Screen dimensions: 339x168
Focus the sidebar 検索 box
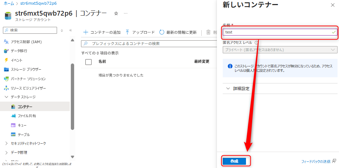pyautogui.click(x=30, y=30)
